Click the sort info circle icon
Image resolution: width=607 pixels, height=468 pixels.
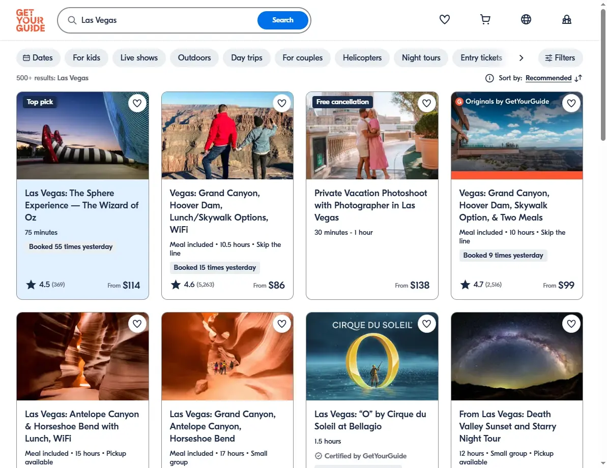[489, 78]
